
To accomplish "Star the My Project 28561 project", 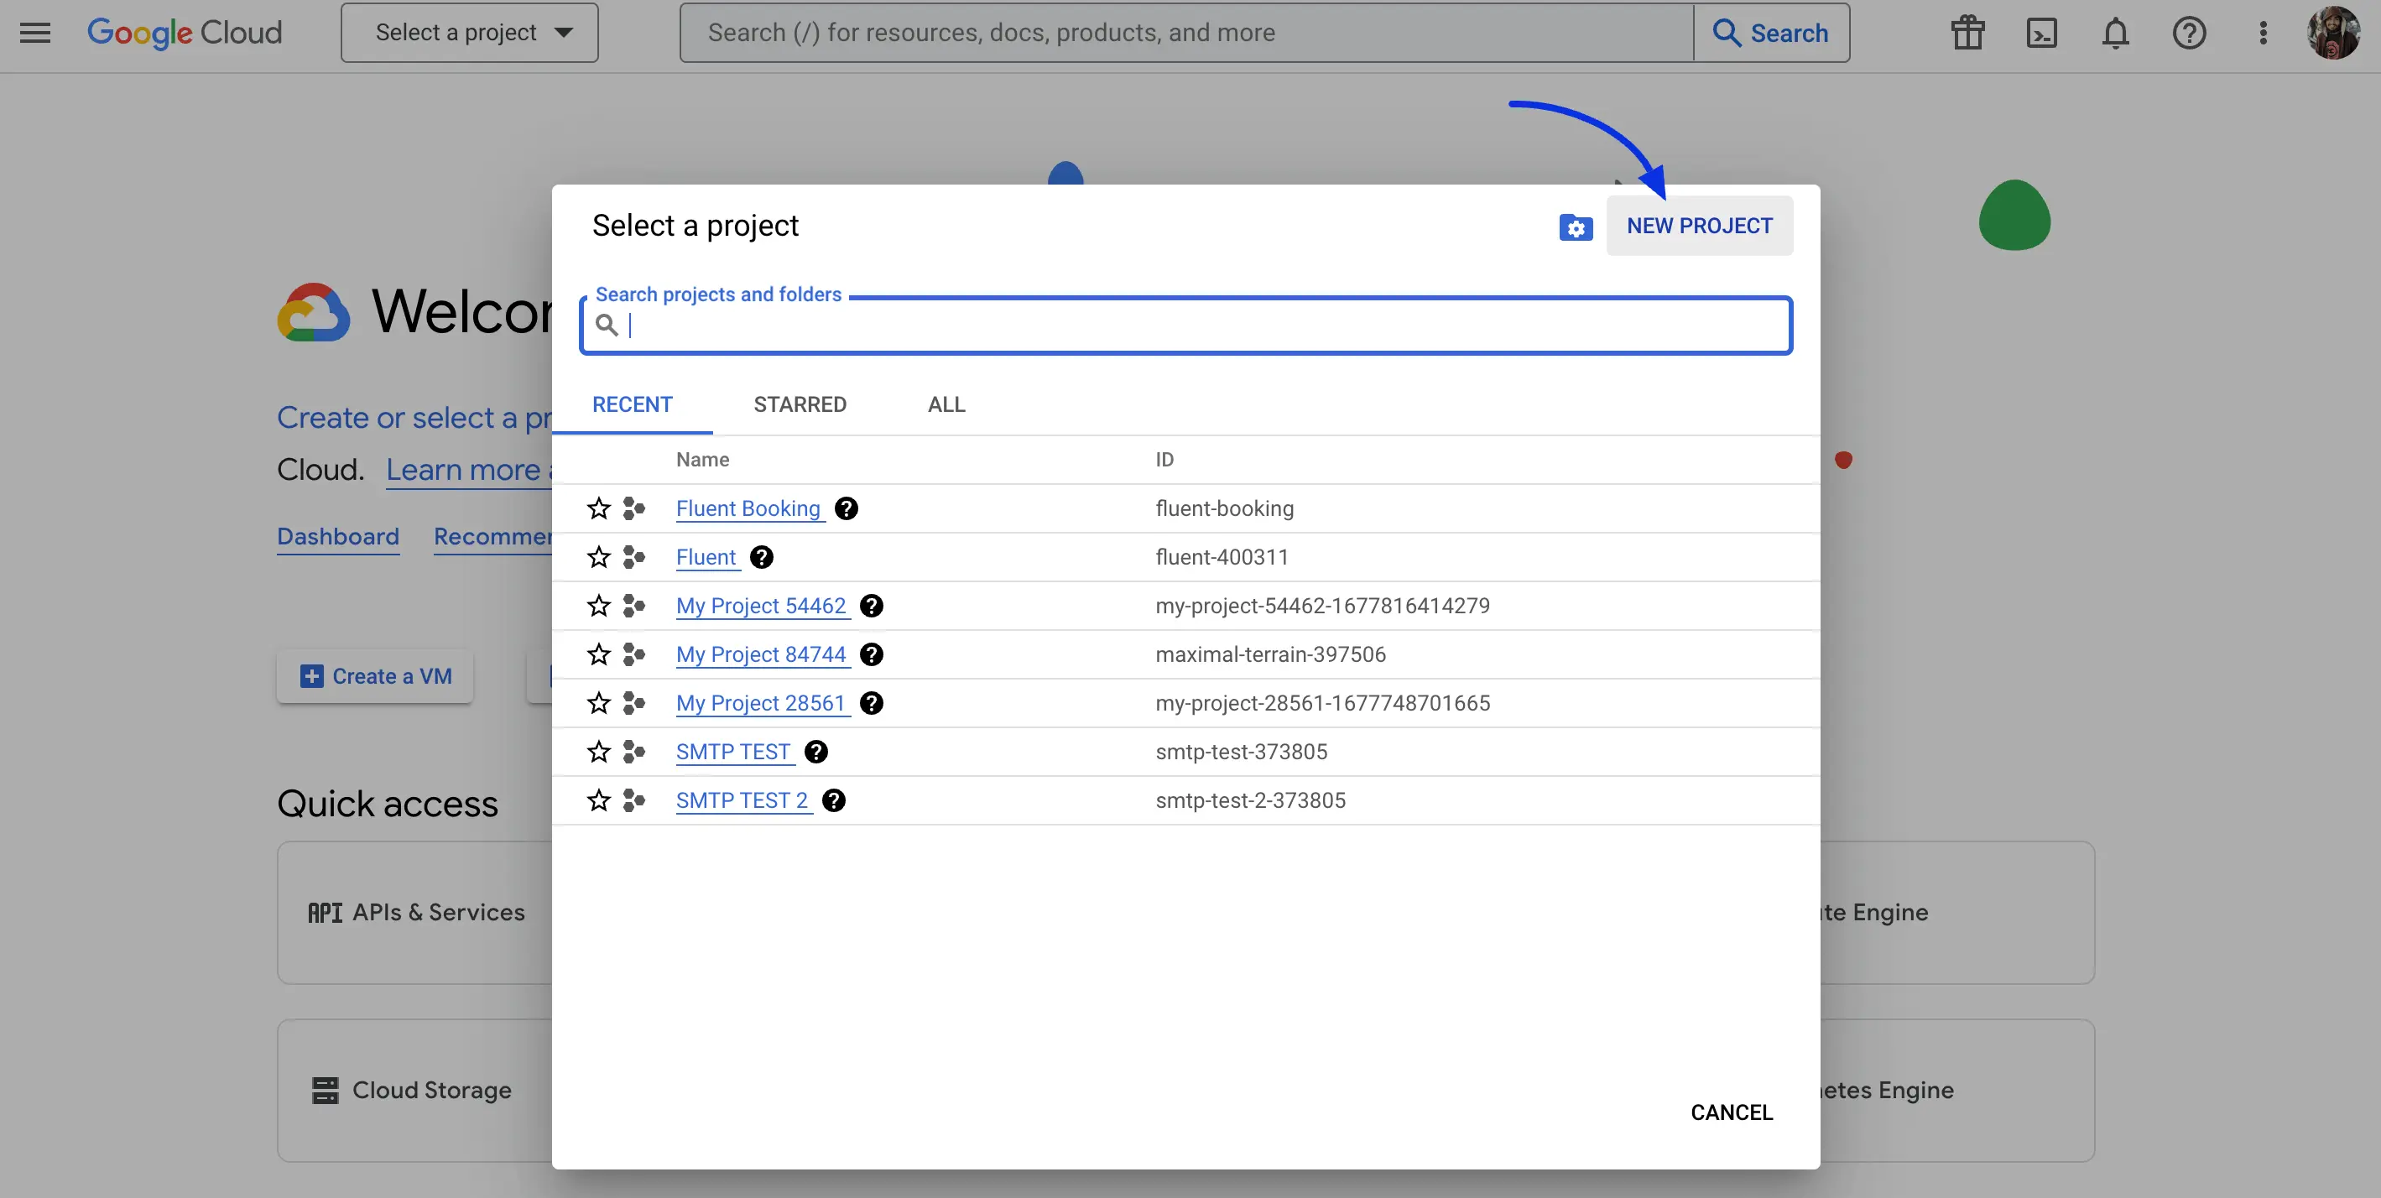I will (599, 704).
